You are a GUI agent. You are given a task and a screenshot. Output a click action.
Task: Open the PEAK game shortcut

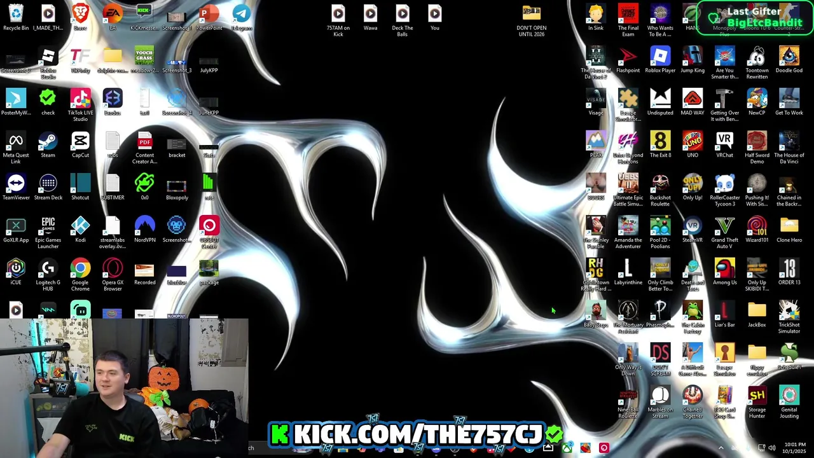tap(596, 145)
